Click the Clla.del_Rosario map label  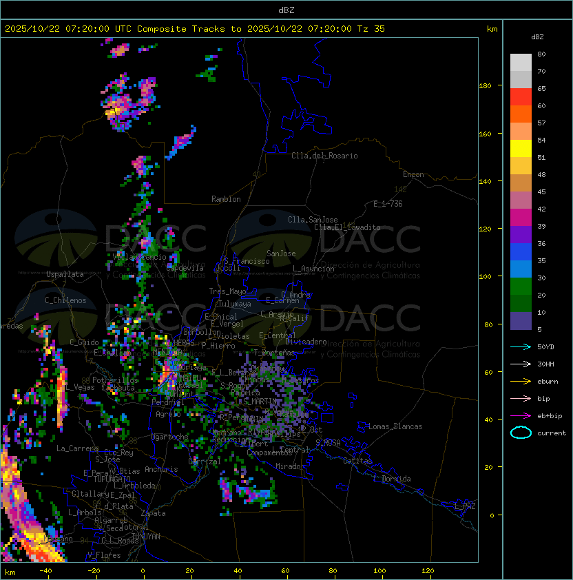point(324,156)
